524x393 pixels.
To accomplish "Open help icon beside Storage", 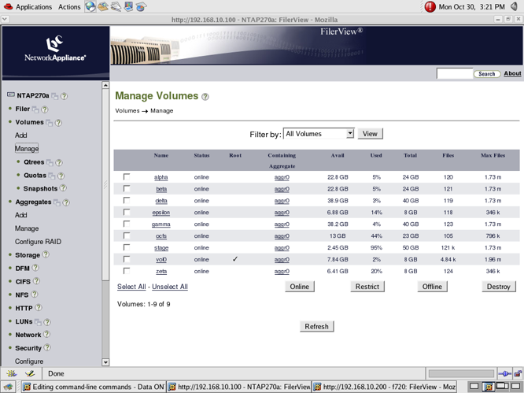I will [x=46, y=254].
